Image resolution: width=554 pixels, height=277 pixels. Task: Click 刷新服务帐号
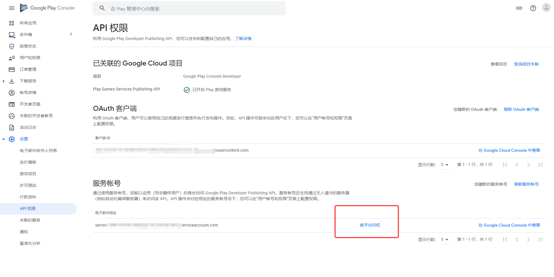[x=526, y=184]
